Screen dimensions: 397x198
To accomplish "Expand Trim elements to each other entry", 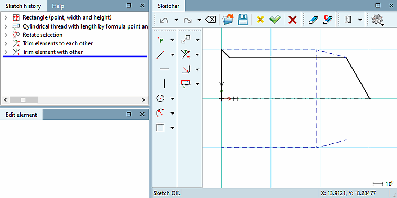I will [6, 43].
